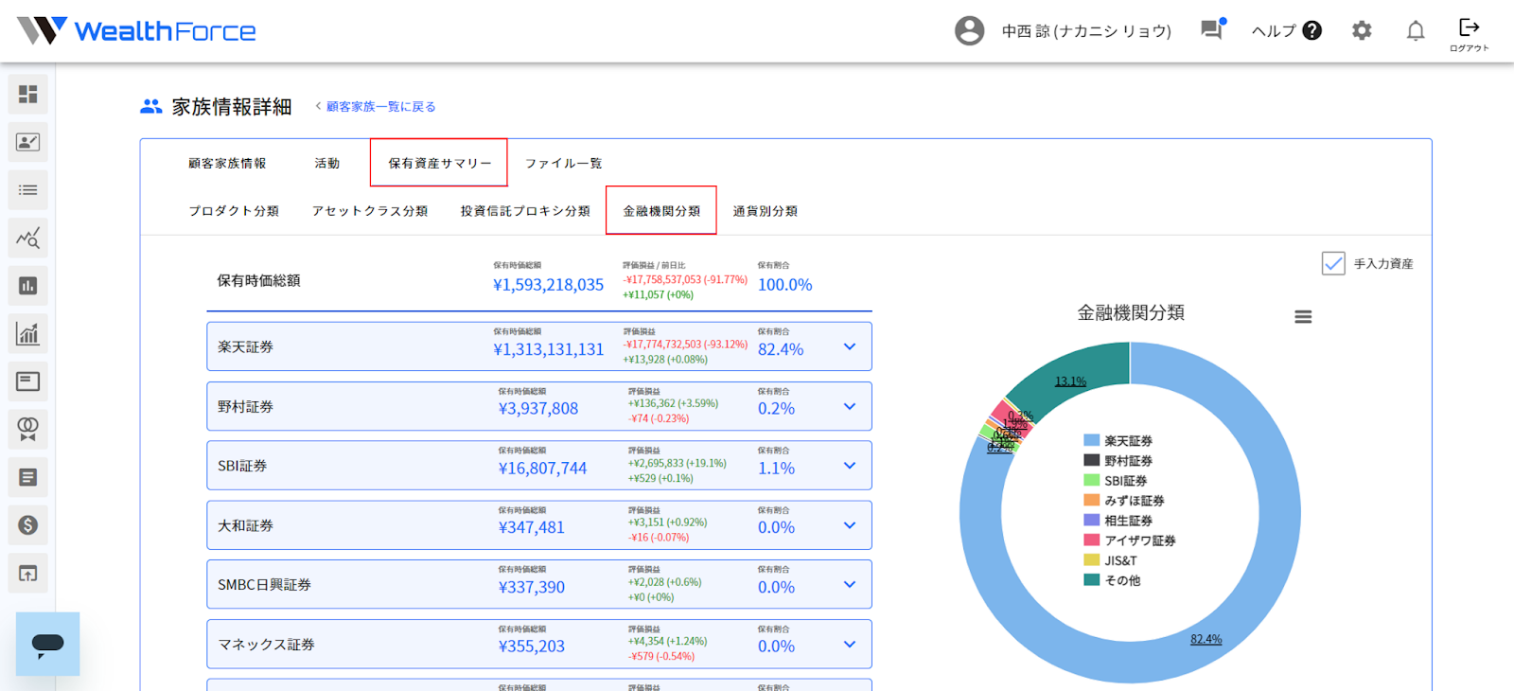Select the 保有資産サマリー tab

pos(439,163)
